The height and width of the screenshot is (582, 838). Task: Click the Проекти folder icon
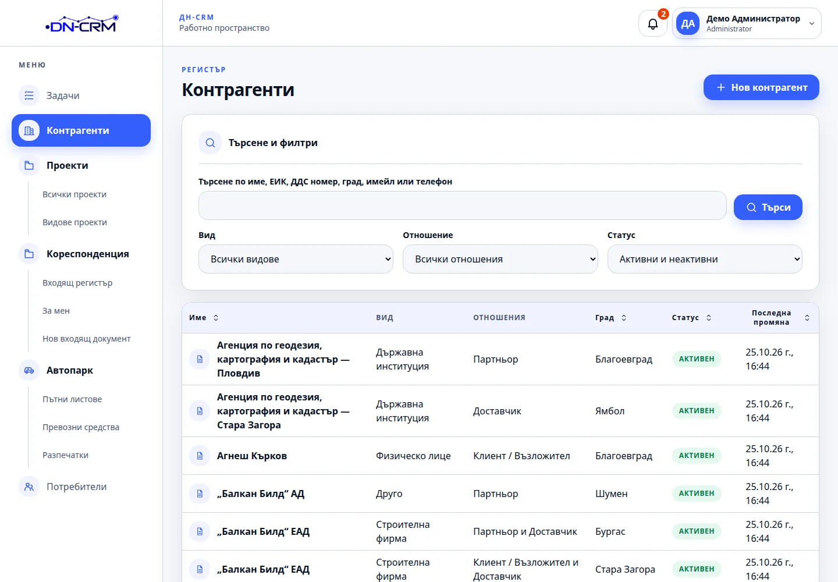click(x=29, y=165)
